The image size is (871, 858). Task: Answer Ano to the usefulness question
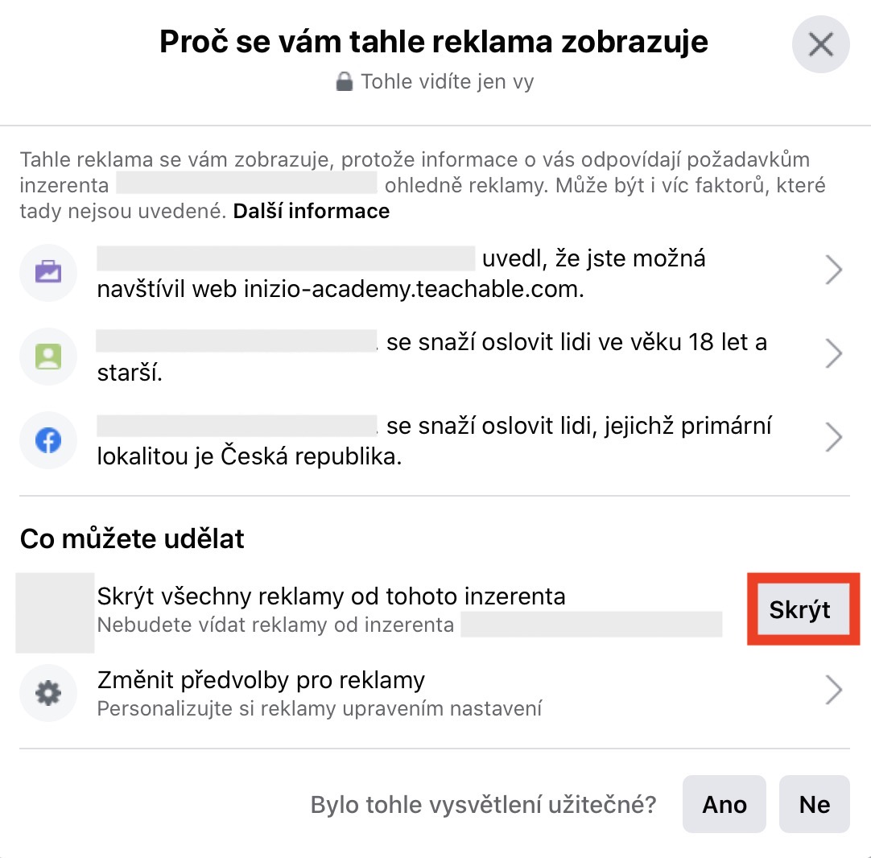click(x=724, y=804)
